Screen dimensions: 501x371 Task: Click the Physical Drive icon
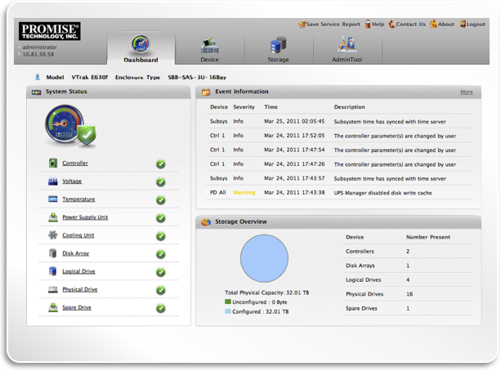(53, 289)
